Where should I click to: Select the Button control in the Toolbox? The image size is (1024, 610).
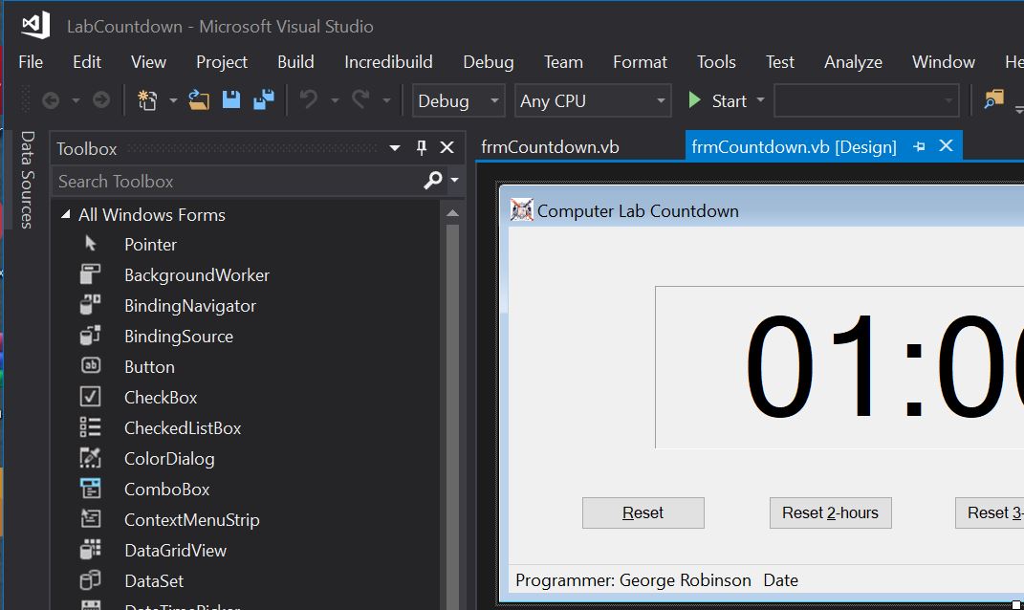tap(149, 366)
